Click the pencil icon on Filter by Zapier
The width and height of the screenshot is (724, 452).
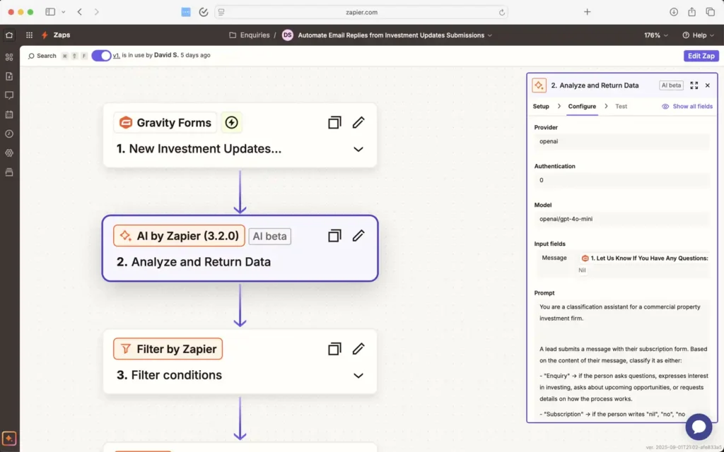click(358, 349)
